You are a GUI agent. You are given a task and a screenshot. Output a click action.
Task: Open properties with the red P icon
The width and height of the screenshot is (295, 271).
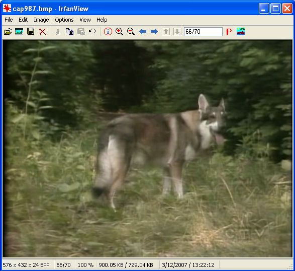click(229, 32)
